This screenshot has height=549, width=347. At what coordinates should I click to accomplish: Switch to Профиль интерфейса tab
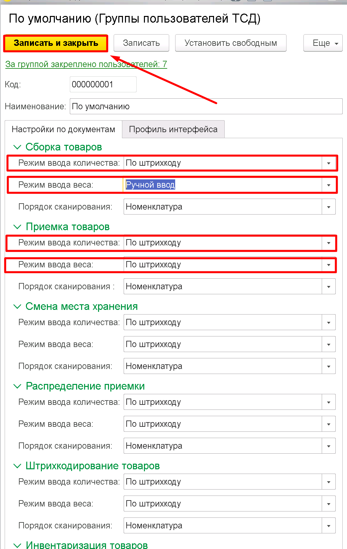173,129
